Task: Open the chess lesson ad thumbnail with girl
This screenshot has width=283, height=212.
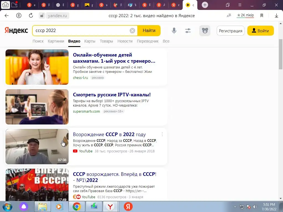Action: 37,67
